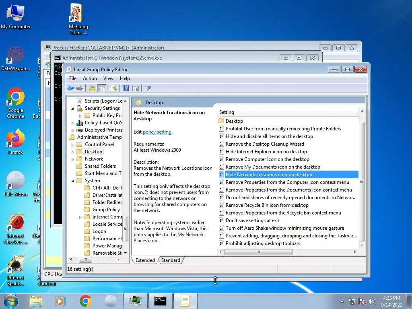Click tree pane scrollbar up arrow
The width and height of the screenshot is (412, 309).
126,101
